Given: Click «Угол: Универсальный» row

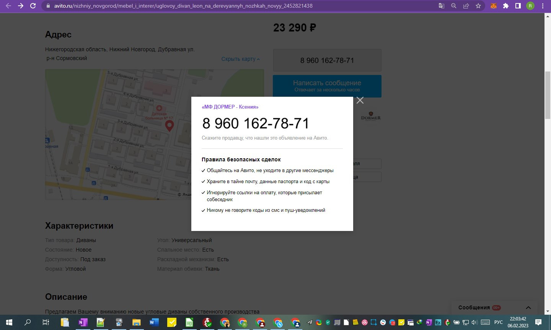Looking at the screenshot, I should [184, 240].
